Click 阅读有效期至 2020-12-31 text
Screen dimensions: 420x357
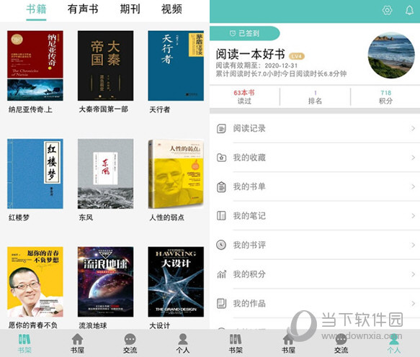(256, 65)
